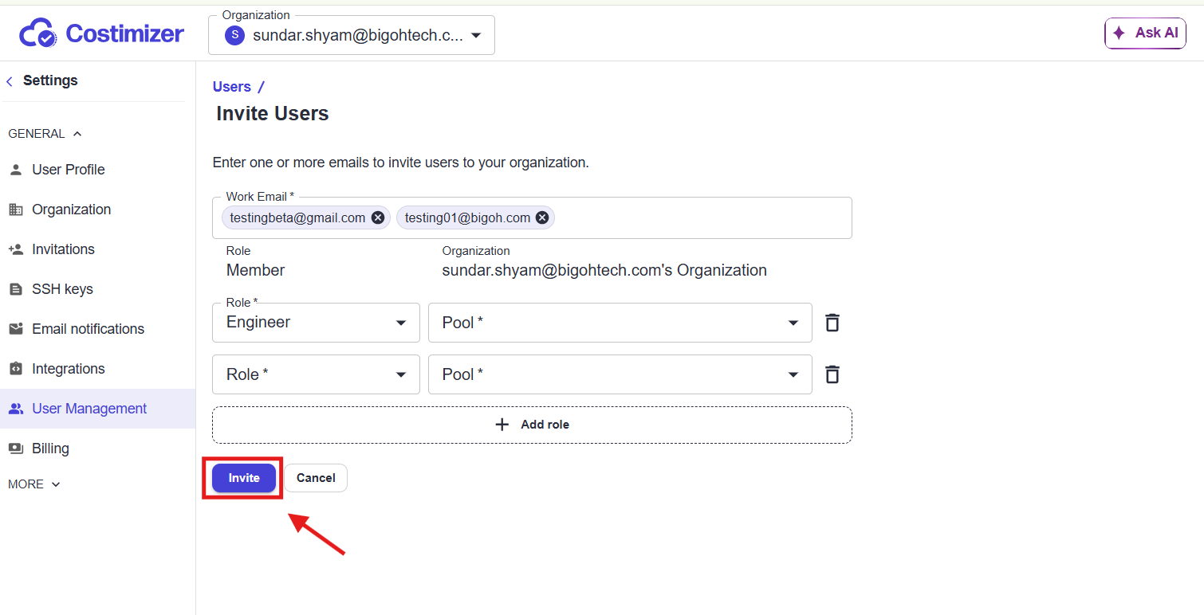
Task: Expand the MORE section
Action: (34, 484)
